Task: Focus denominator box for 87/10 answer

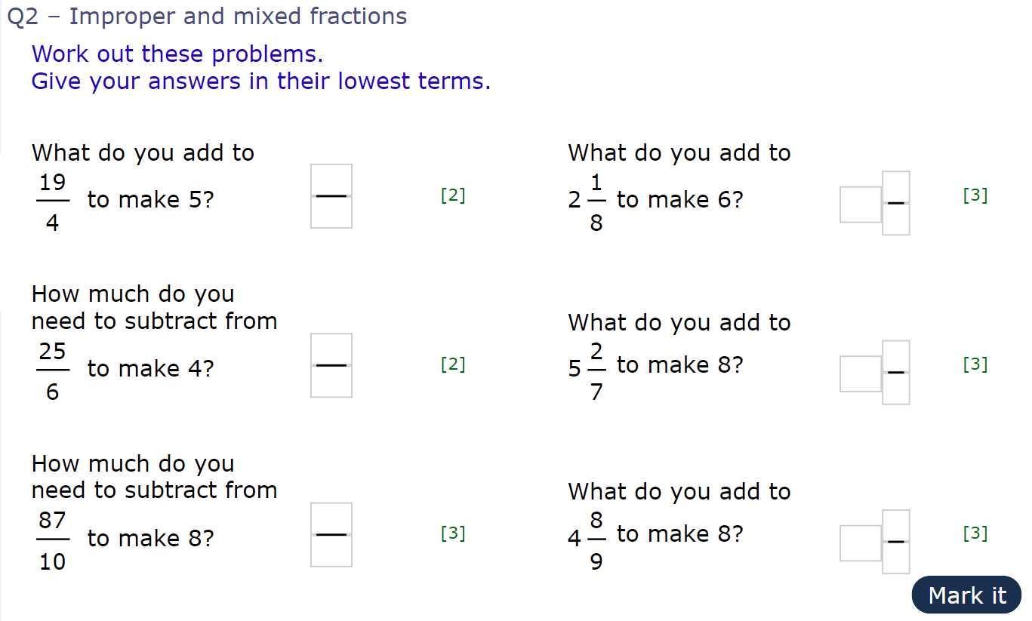Action: (331, 552)
